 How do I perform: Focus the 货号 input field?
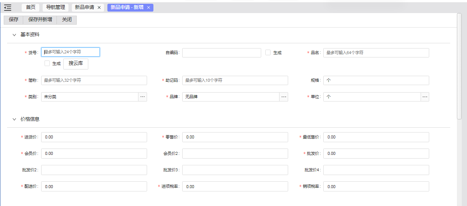tap(70, 52)
